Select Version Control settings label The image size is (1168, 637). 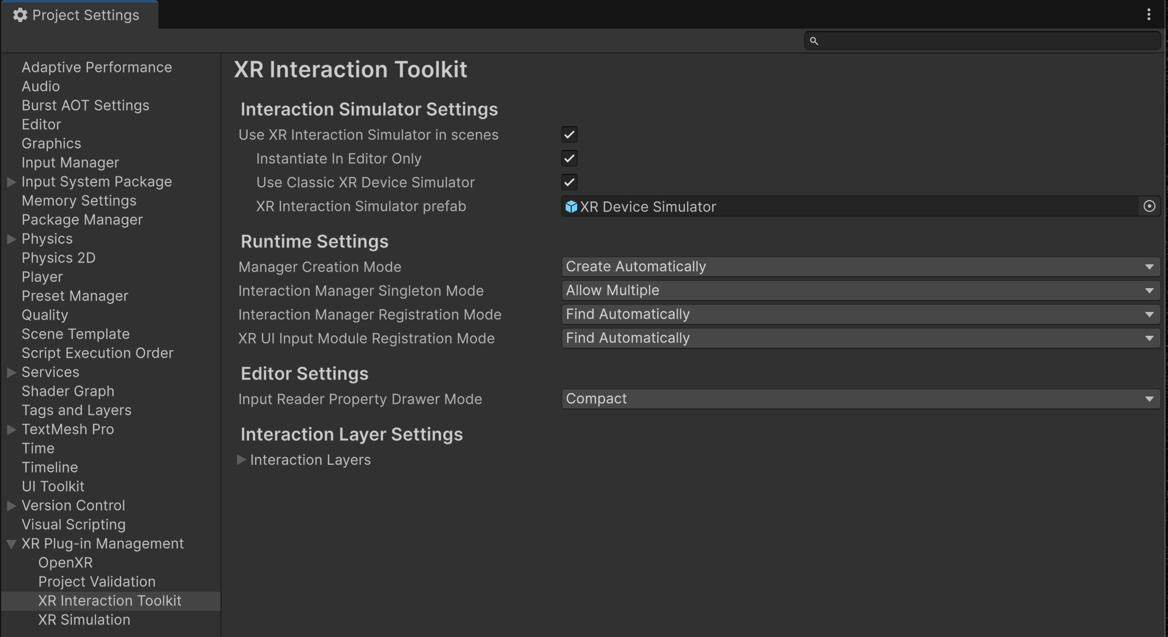coord(73,505)
